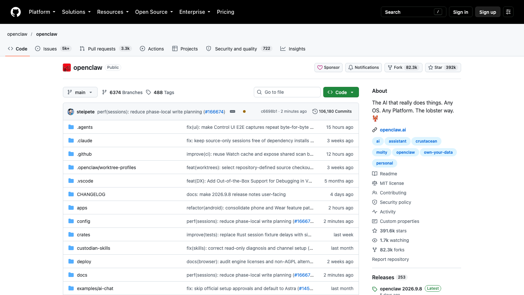This screenshot has width=524, height=295.
Task: Open the .github folder
Action: (x=84, y=154)
